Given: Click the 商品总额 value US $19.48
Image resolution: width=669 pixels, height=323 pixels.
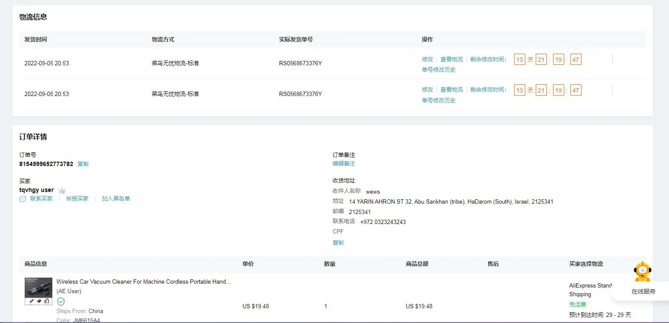Looking at the screenshot, I should [x=419, y=306].
